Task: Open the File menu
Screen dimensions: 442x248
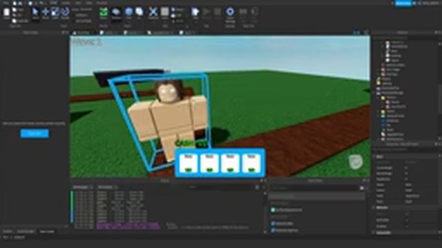Action: [6, 3]
